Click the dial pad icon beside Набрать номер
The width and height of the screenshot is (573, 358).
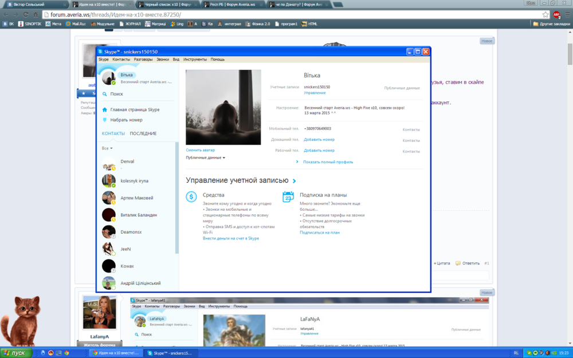[x=105, y=120]
